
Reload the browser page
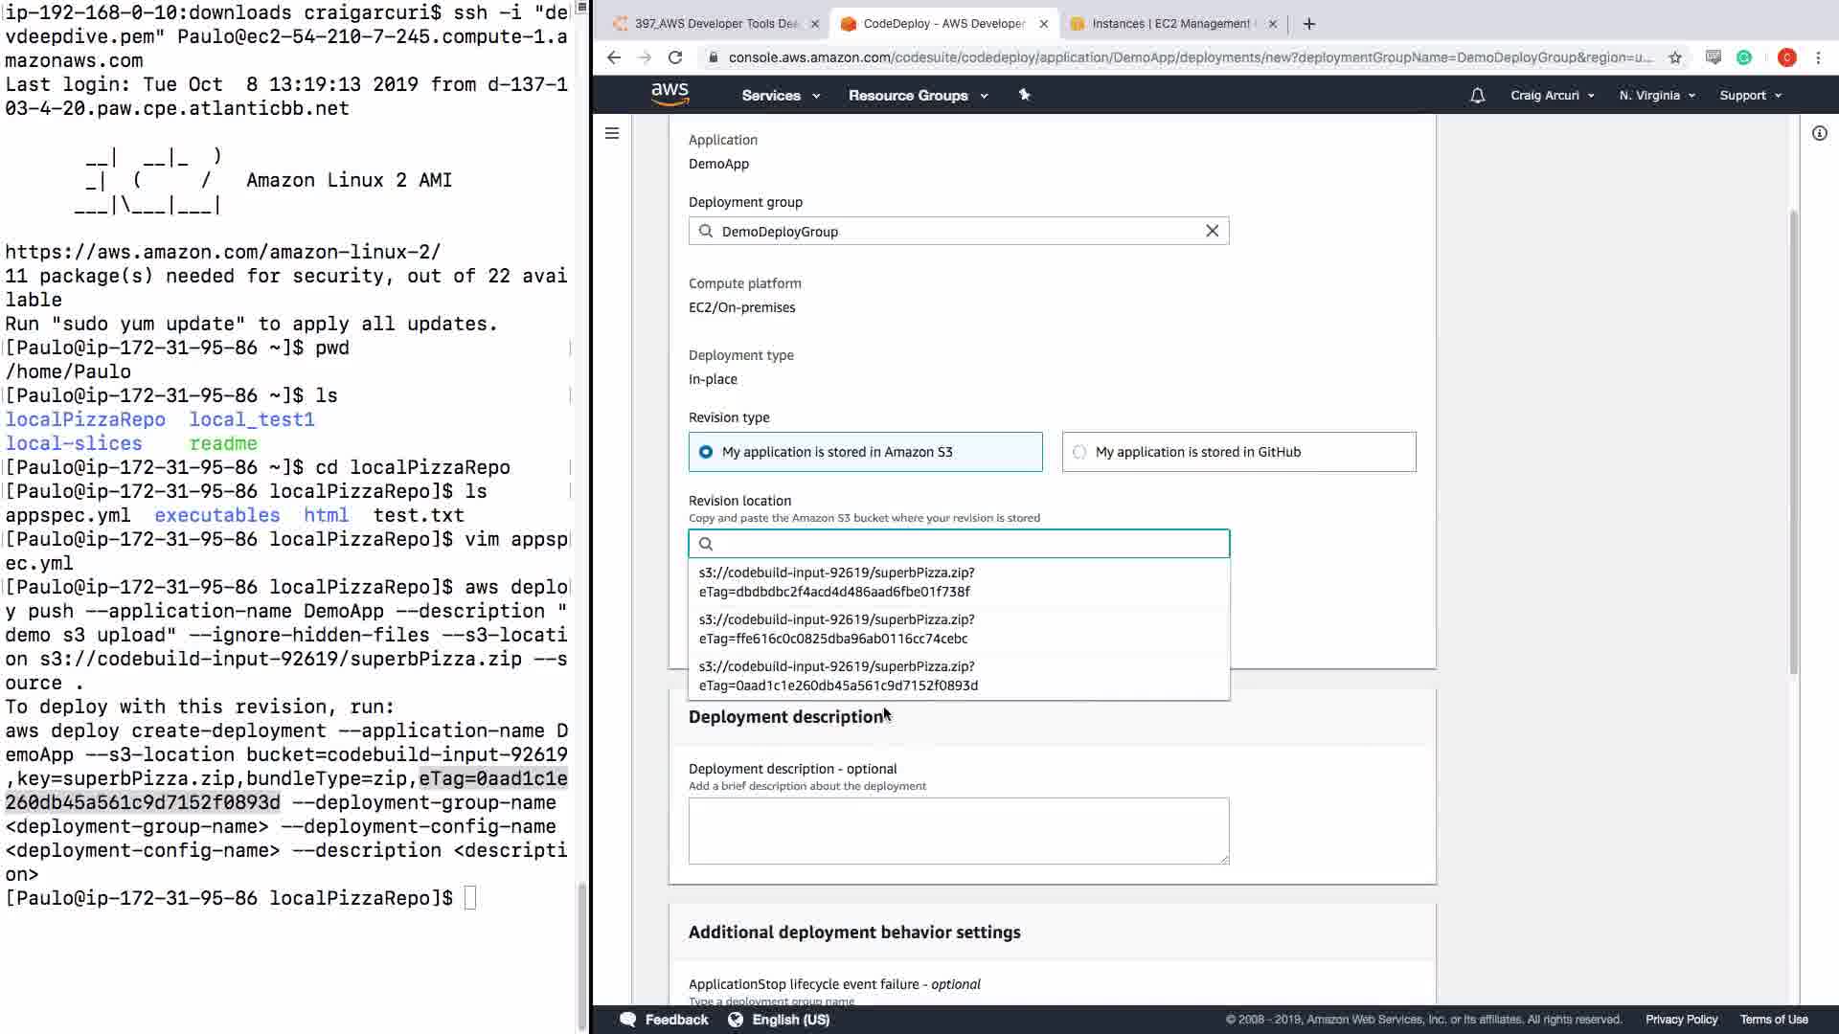675,57
